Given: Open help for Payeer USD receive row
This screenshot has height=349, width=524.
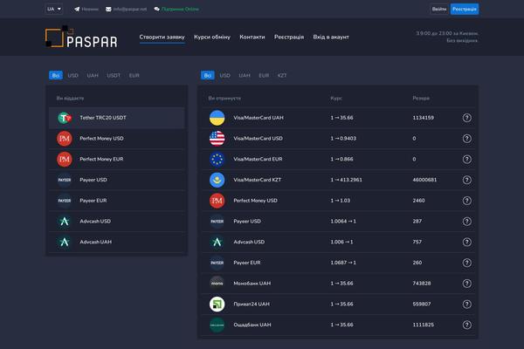Looking at the screenshot, I should click(x=467, y=222).
